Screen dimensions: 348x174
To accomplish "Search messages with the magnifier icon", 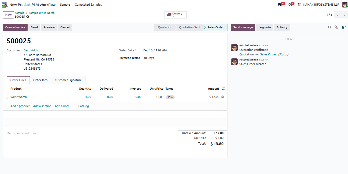I will pyautogui.click(x=330, y=27).
